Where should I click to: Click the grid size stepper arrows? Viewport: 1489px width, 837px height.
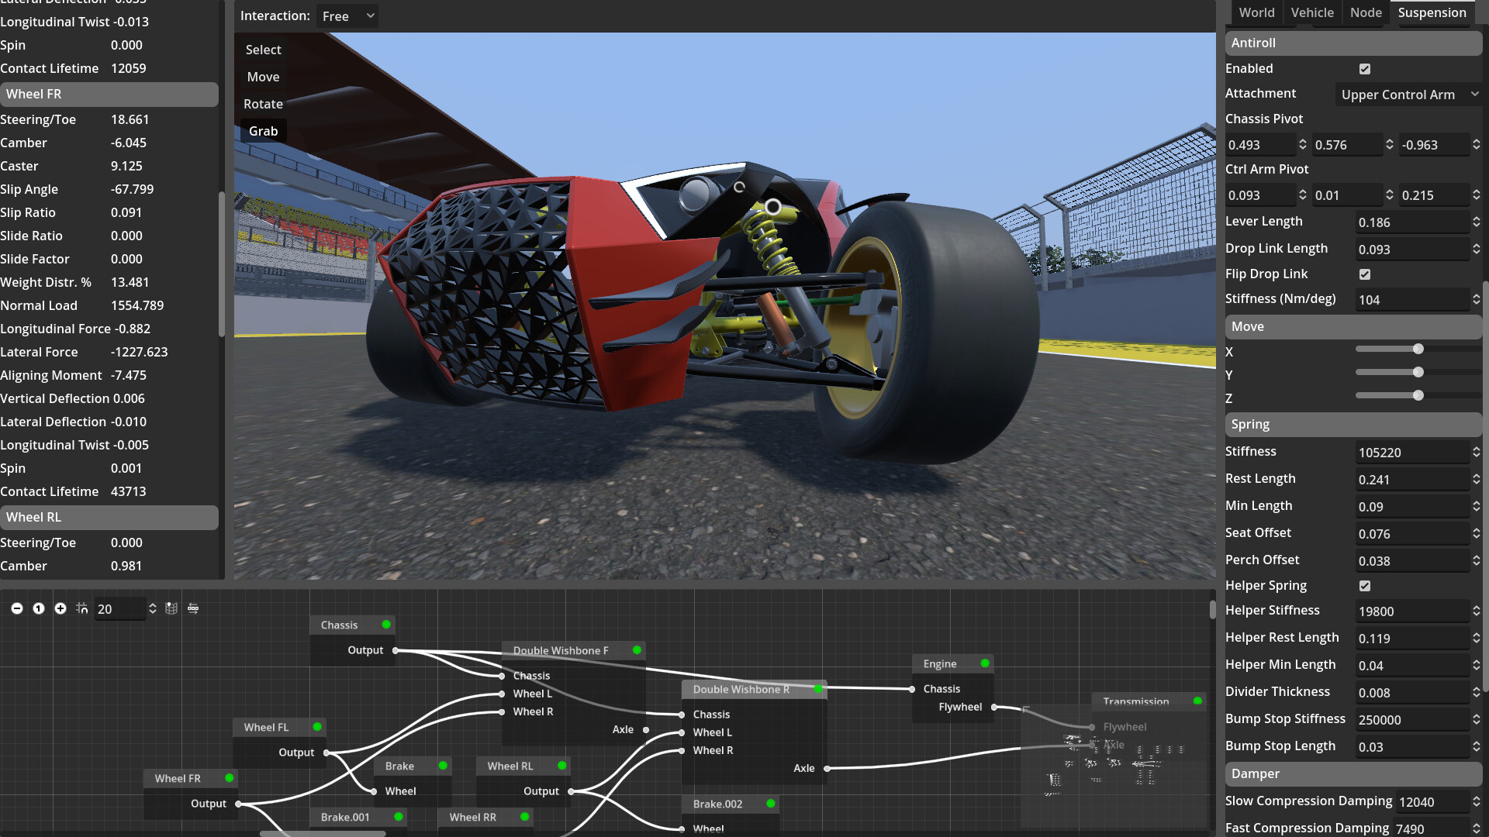coord(153,609)
